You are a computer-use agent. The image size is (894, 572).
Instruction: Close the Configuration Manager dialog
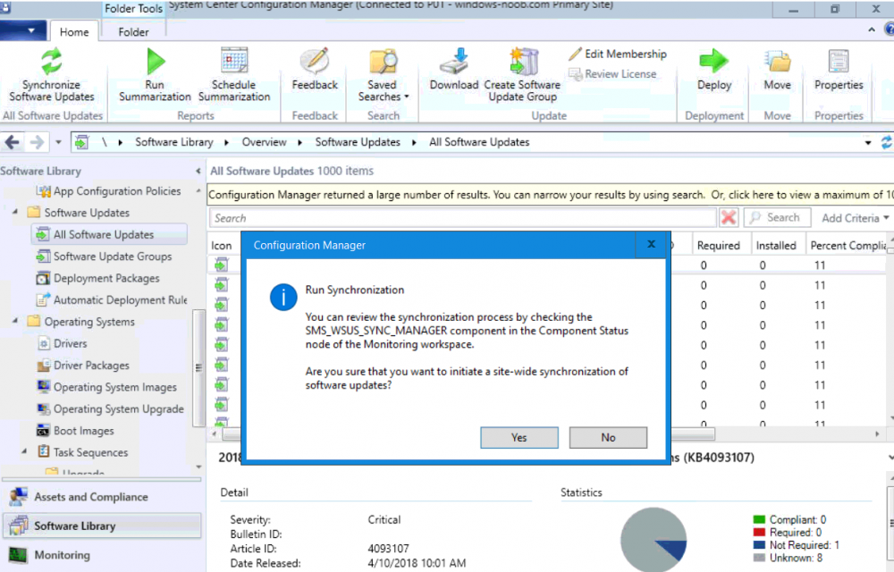pos(651,244)
